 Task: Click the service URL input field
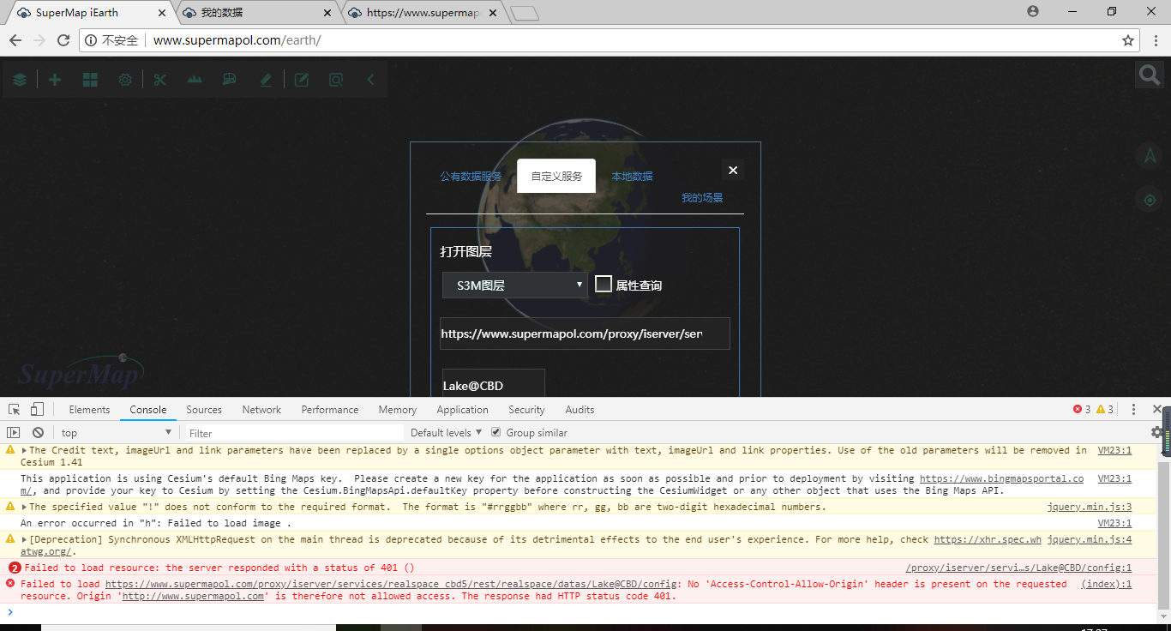coord(585,334)
